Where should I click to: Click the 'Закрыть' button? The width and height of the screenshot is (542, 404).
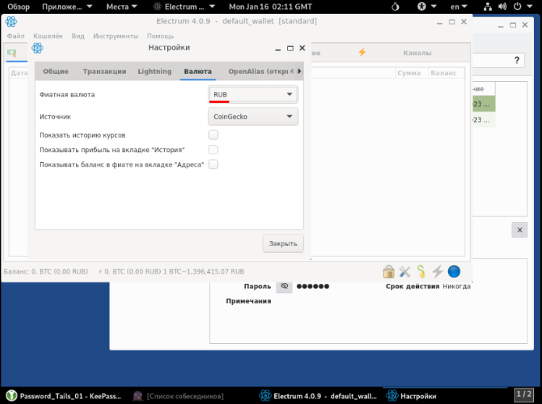coord(283,244)
